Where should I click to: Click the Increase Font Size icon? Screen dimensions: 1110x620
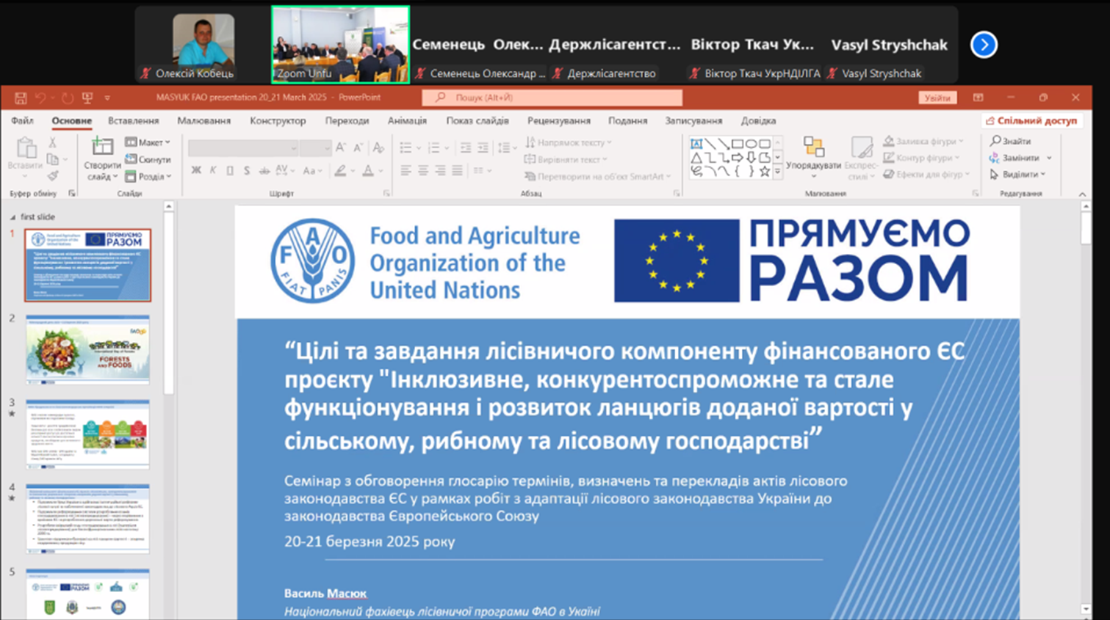point(341,148)
